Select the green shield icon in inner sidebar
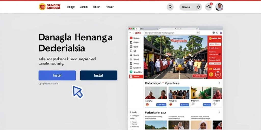This screenshot has height=130, width=261. [131, 72]
